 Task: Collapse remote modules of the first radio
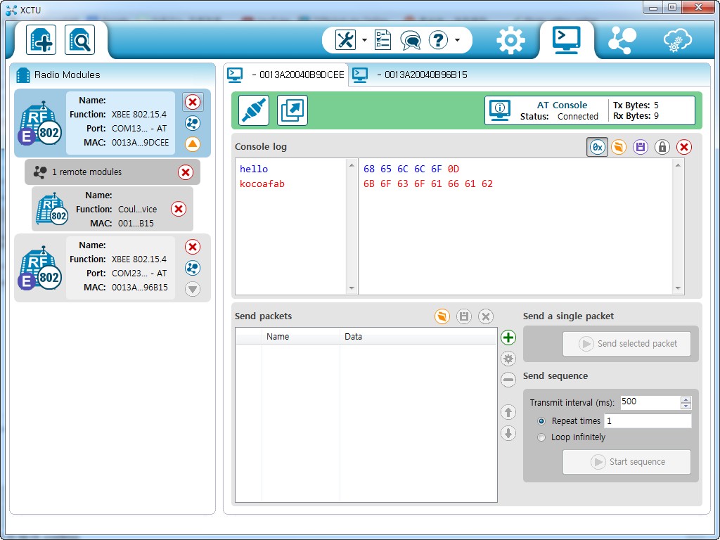[x=193, y=144]
